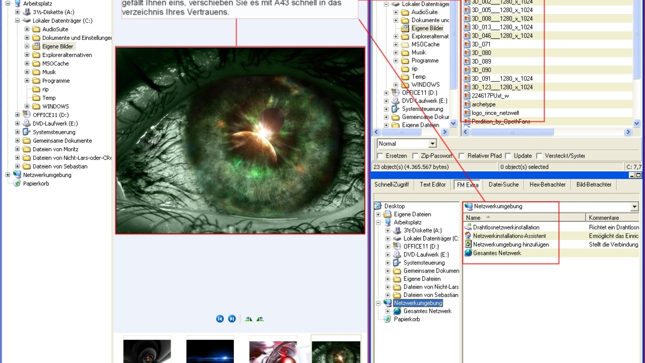Viewport: 645px width, 363px height.
Task: Sort list by the Name column header
Action: tap(473, 218)
